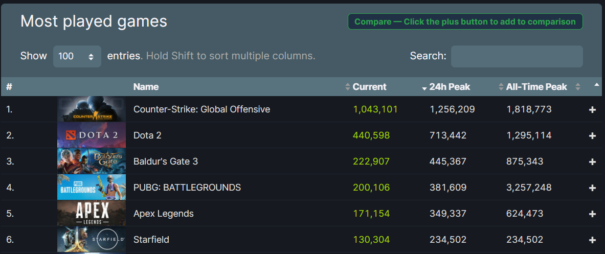The height and width of the screenshot is (254, 605).
Task: Open the PUBG Battlegrounds thumbnail
Action: click(92, 188)
